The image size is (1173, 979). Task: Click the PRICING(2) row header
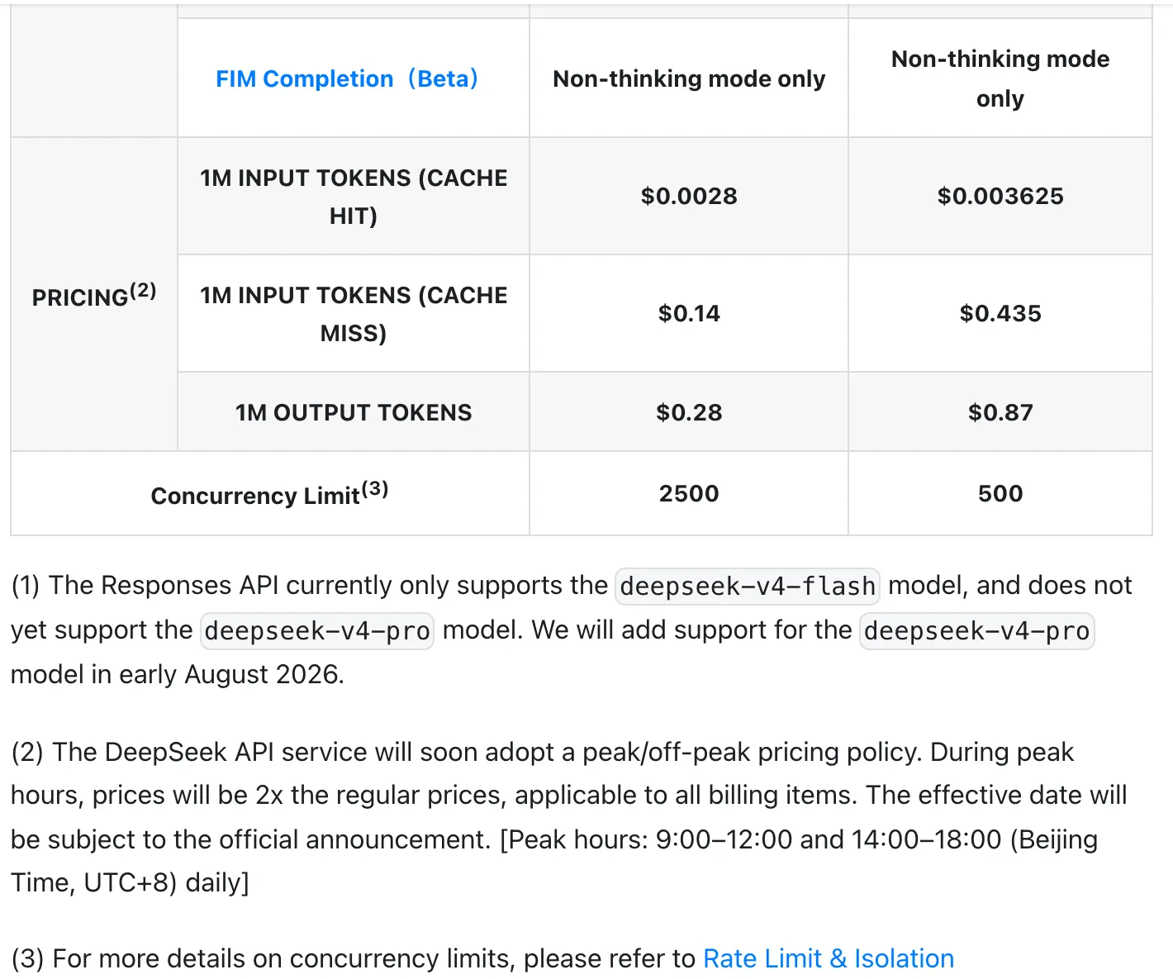click(94, 295)
